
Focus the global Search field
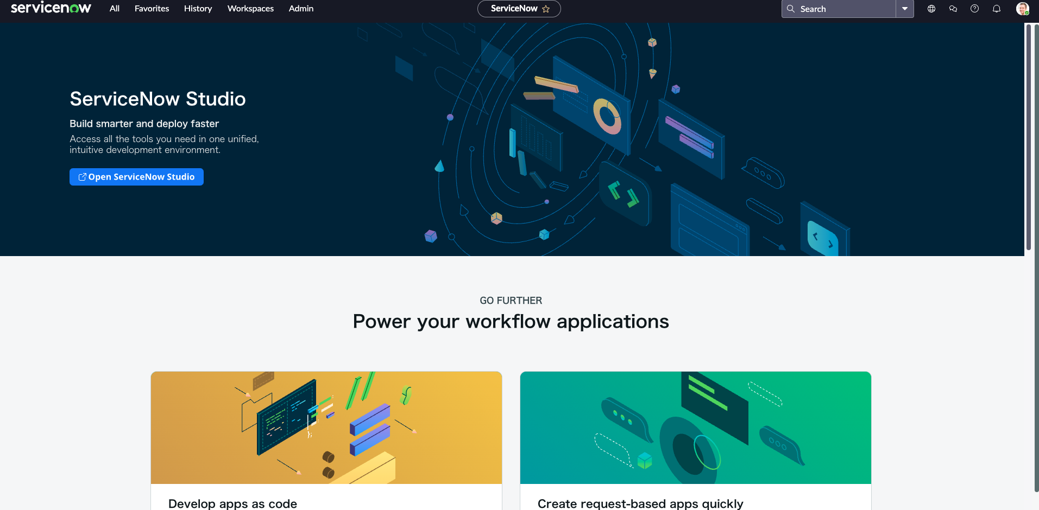tap(839, 9)
